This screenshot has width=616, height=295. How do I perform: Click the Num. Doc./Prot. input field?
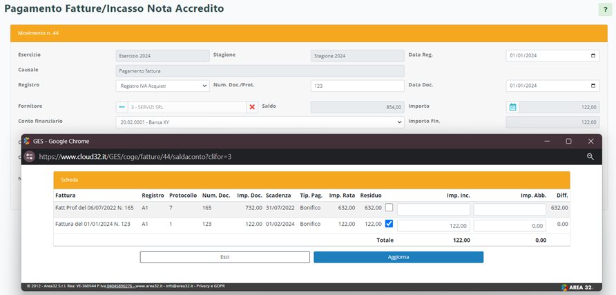coord(357,86)
